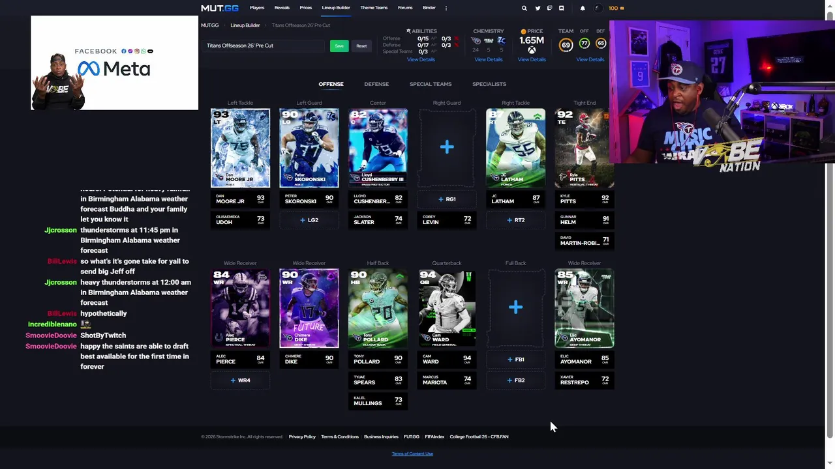The height and width of the screenshot is (469, 835).
Task: Open the Chimere Dike Future card
Action: (x=309, y=308)
